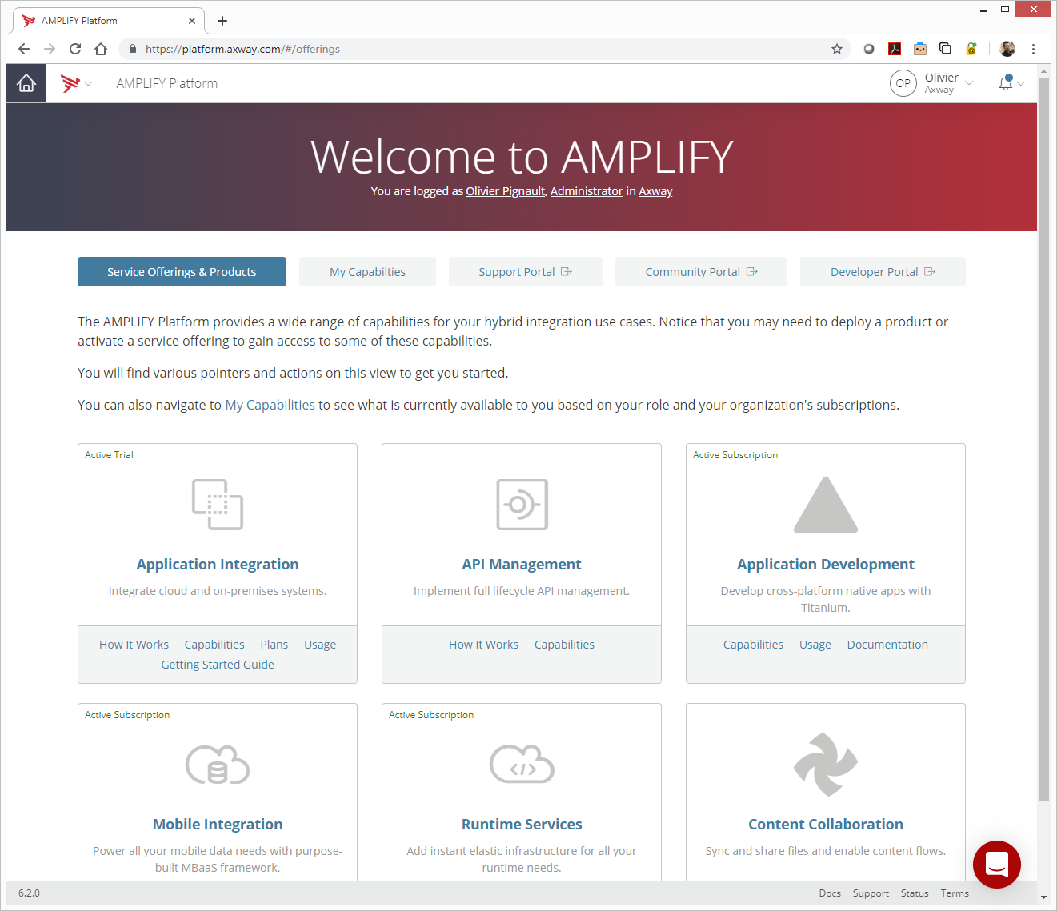
Task: Open the Support Portal tab
Action: click(526, 271)
